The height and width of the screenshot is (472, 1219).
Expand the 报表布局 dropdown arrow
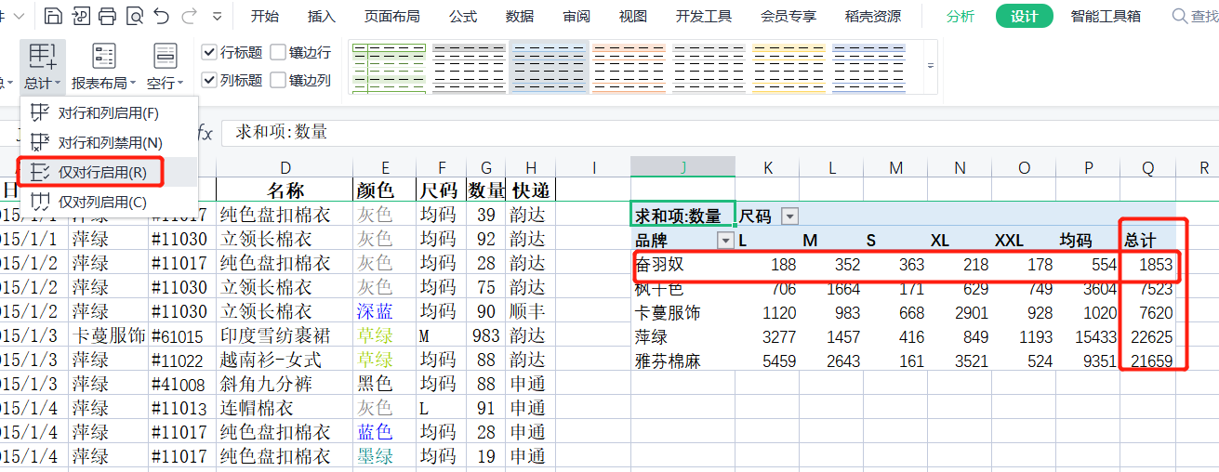click(133, 84)
